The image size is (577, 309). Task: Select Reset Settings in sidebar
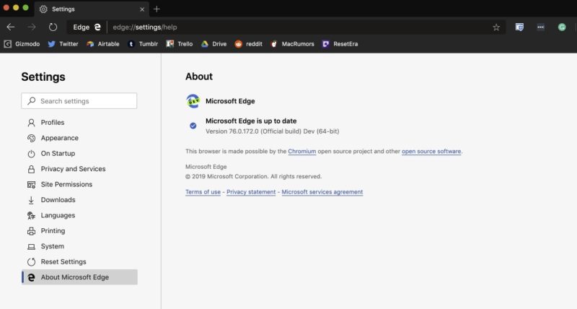click(63, 261)
